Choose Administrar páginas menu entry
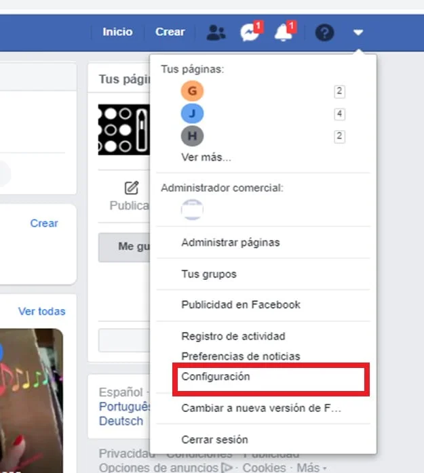Screen dimensions: 424x473 231,242
